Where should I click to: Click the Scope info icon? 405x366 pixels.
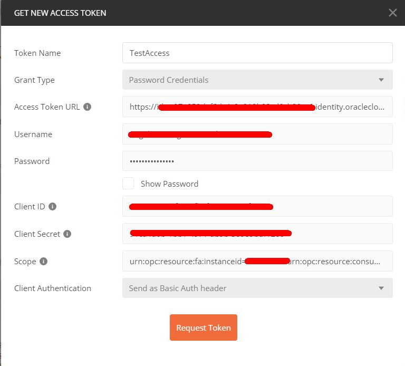43,261
